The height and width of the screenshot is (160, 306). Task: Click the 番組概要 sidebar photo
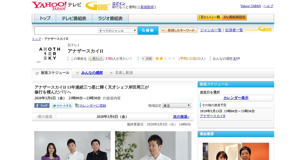point(236,151)
